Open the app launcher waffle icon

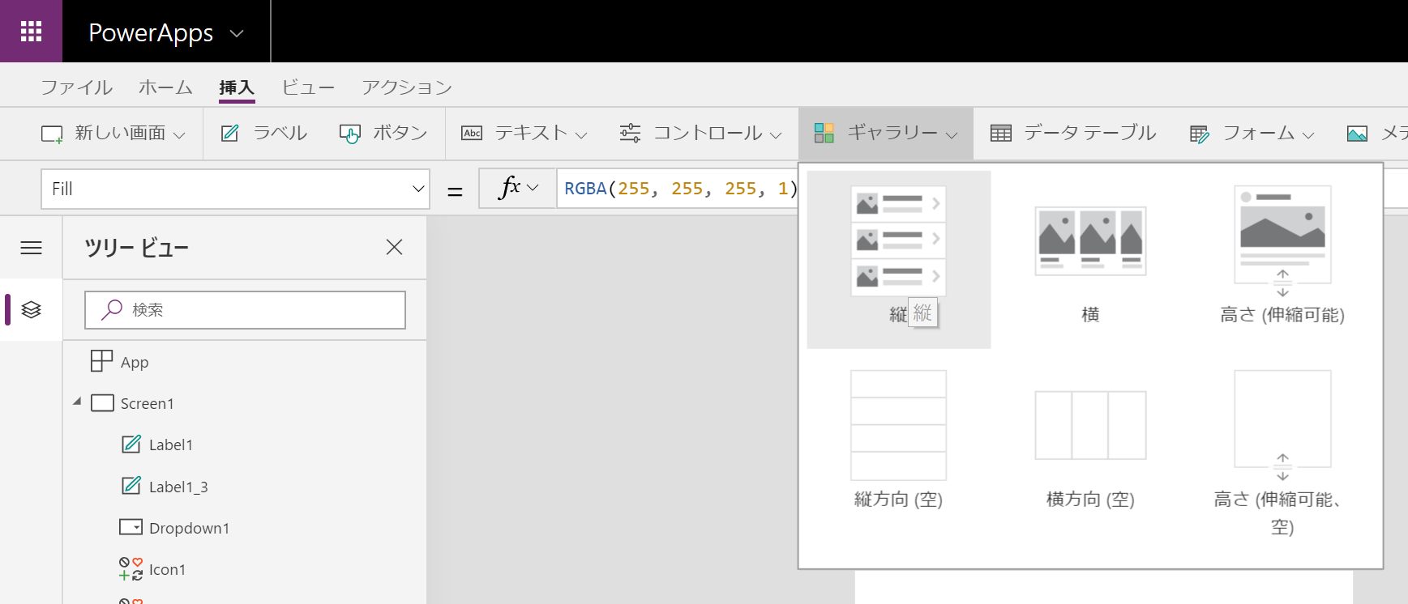[x=31, y=31]
